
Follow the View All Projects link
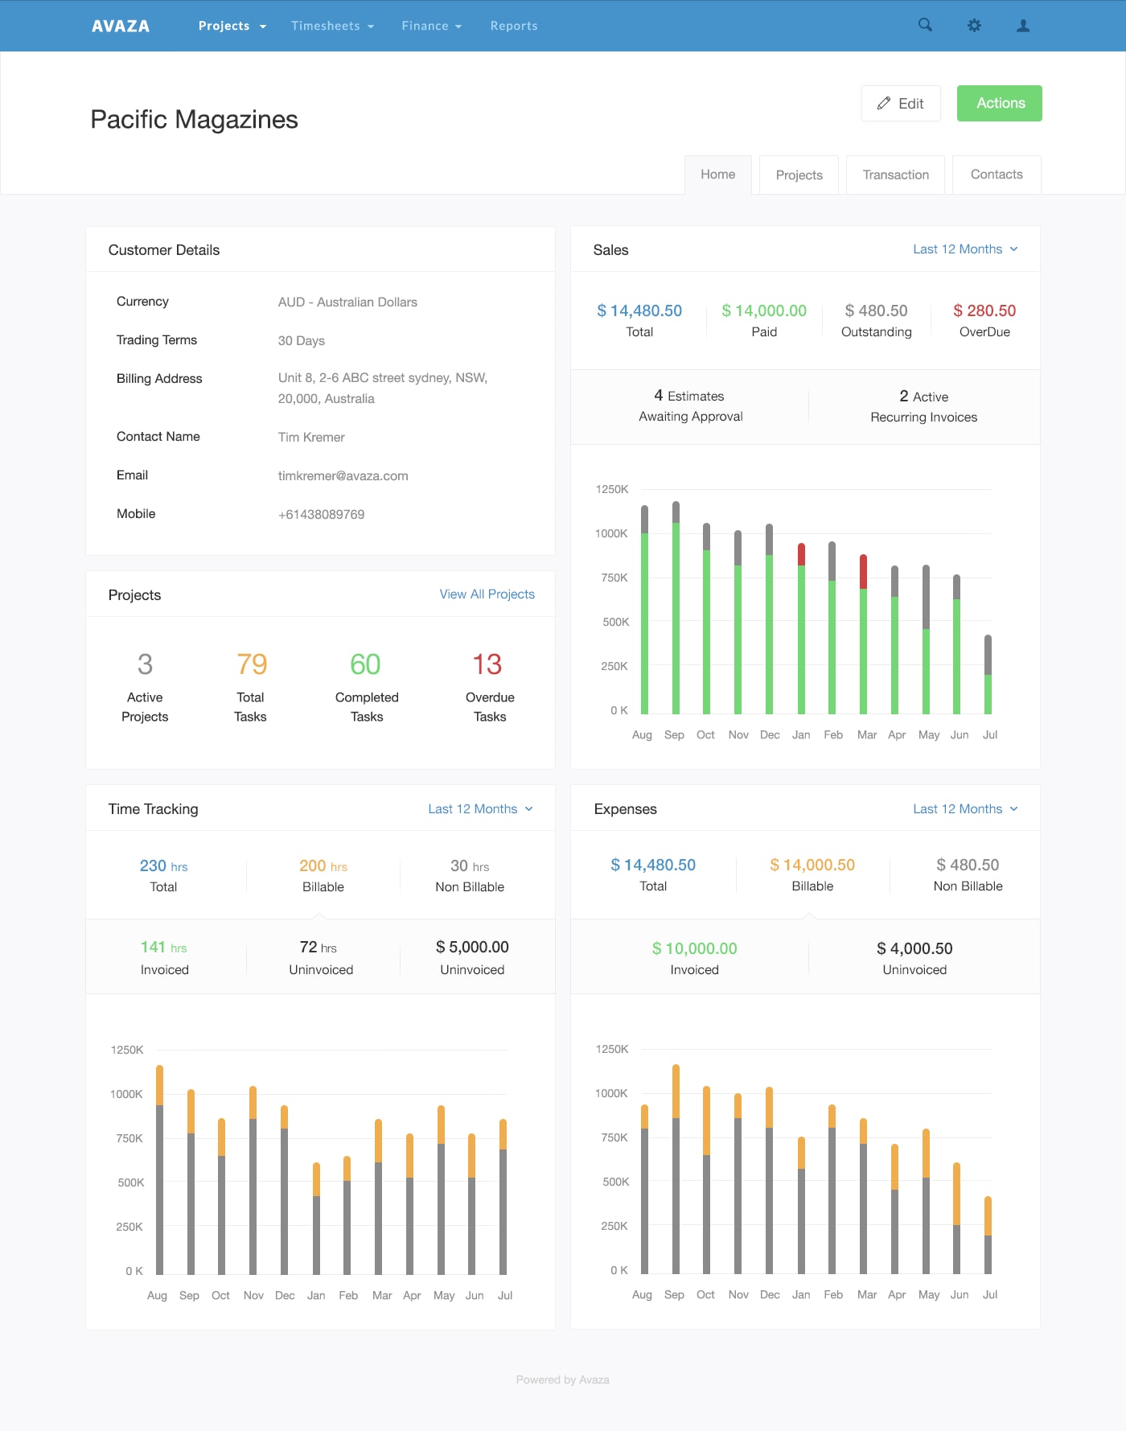click(487, 594)
